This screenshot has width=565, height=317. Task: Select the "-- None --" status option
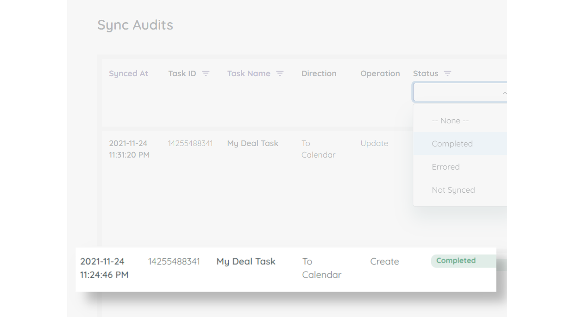point(450,121)
